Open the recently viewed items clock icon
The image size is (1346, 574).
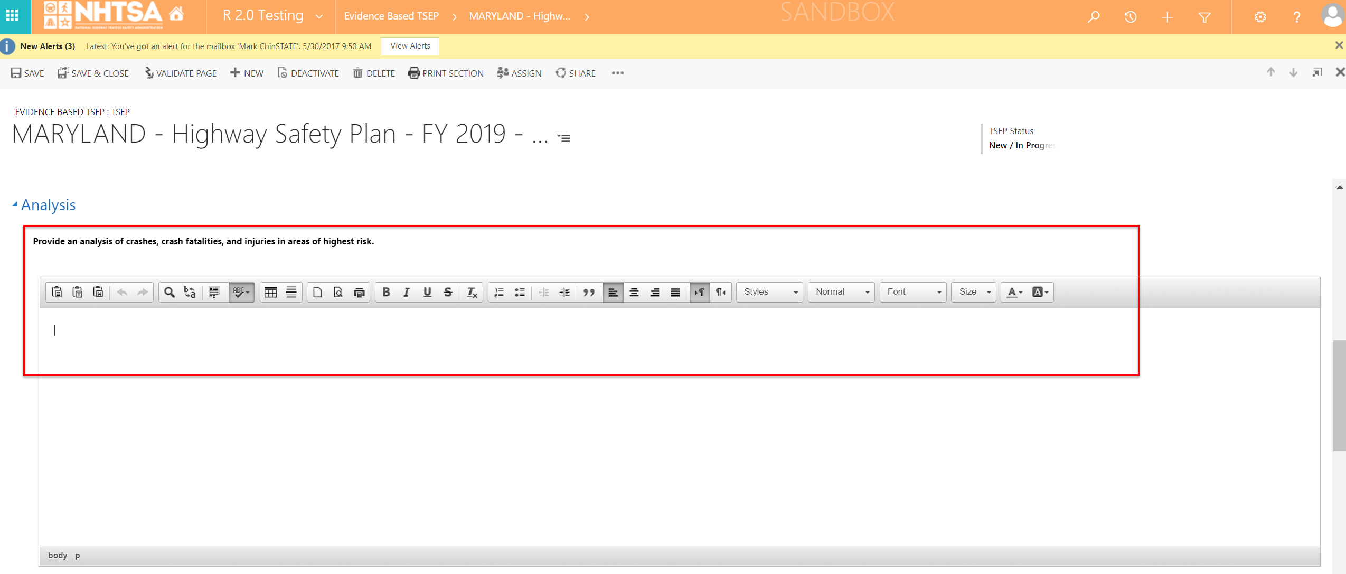click(1130, 17)
